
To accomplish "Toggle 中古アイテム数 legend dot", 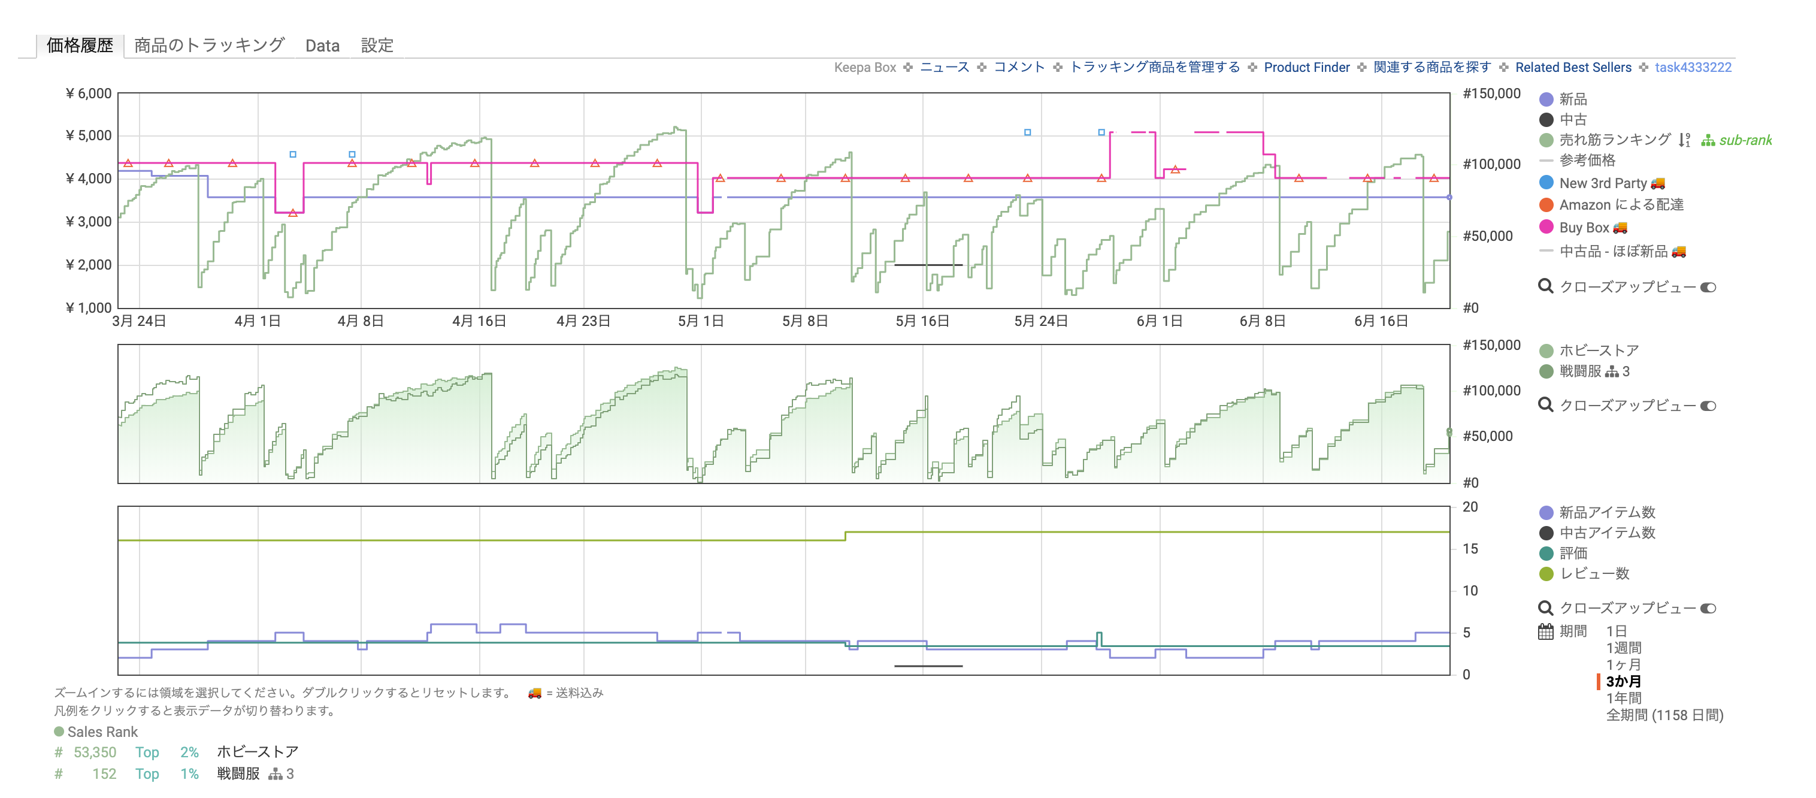I will tap(1546, 533).
